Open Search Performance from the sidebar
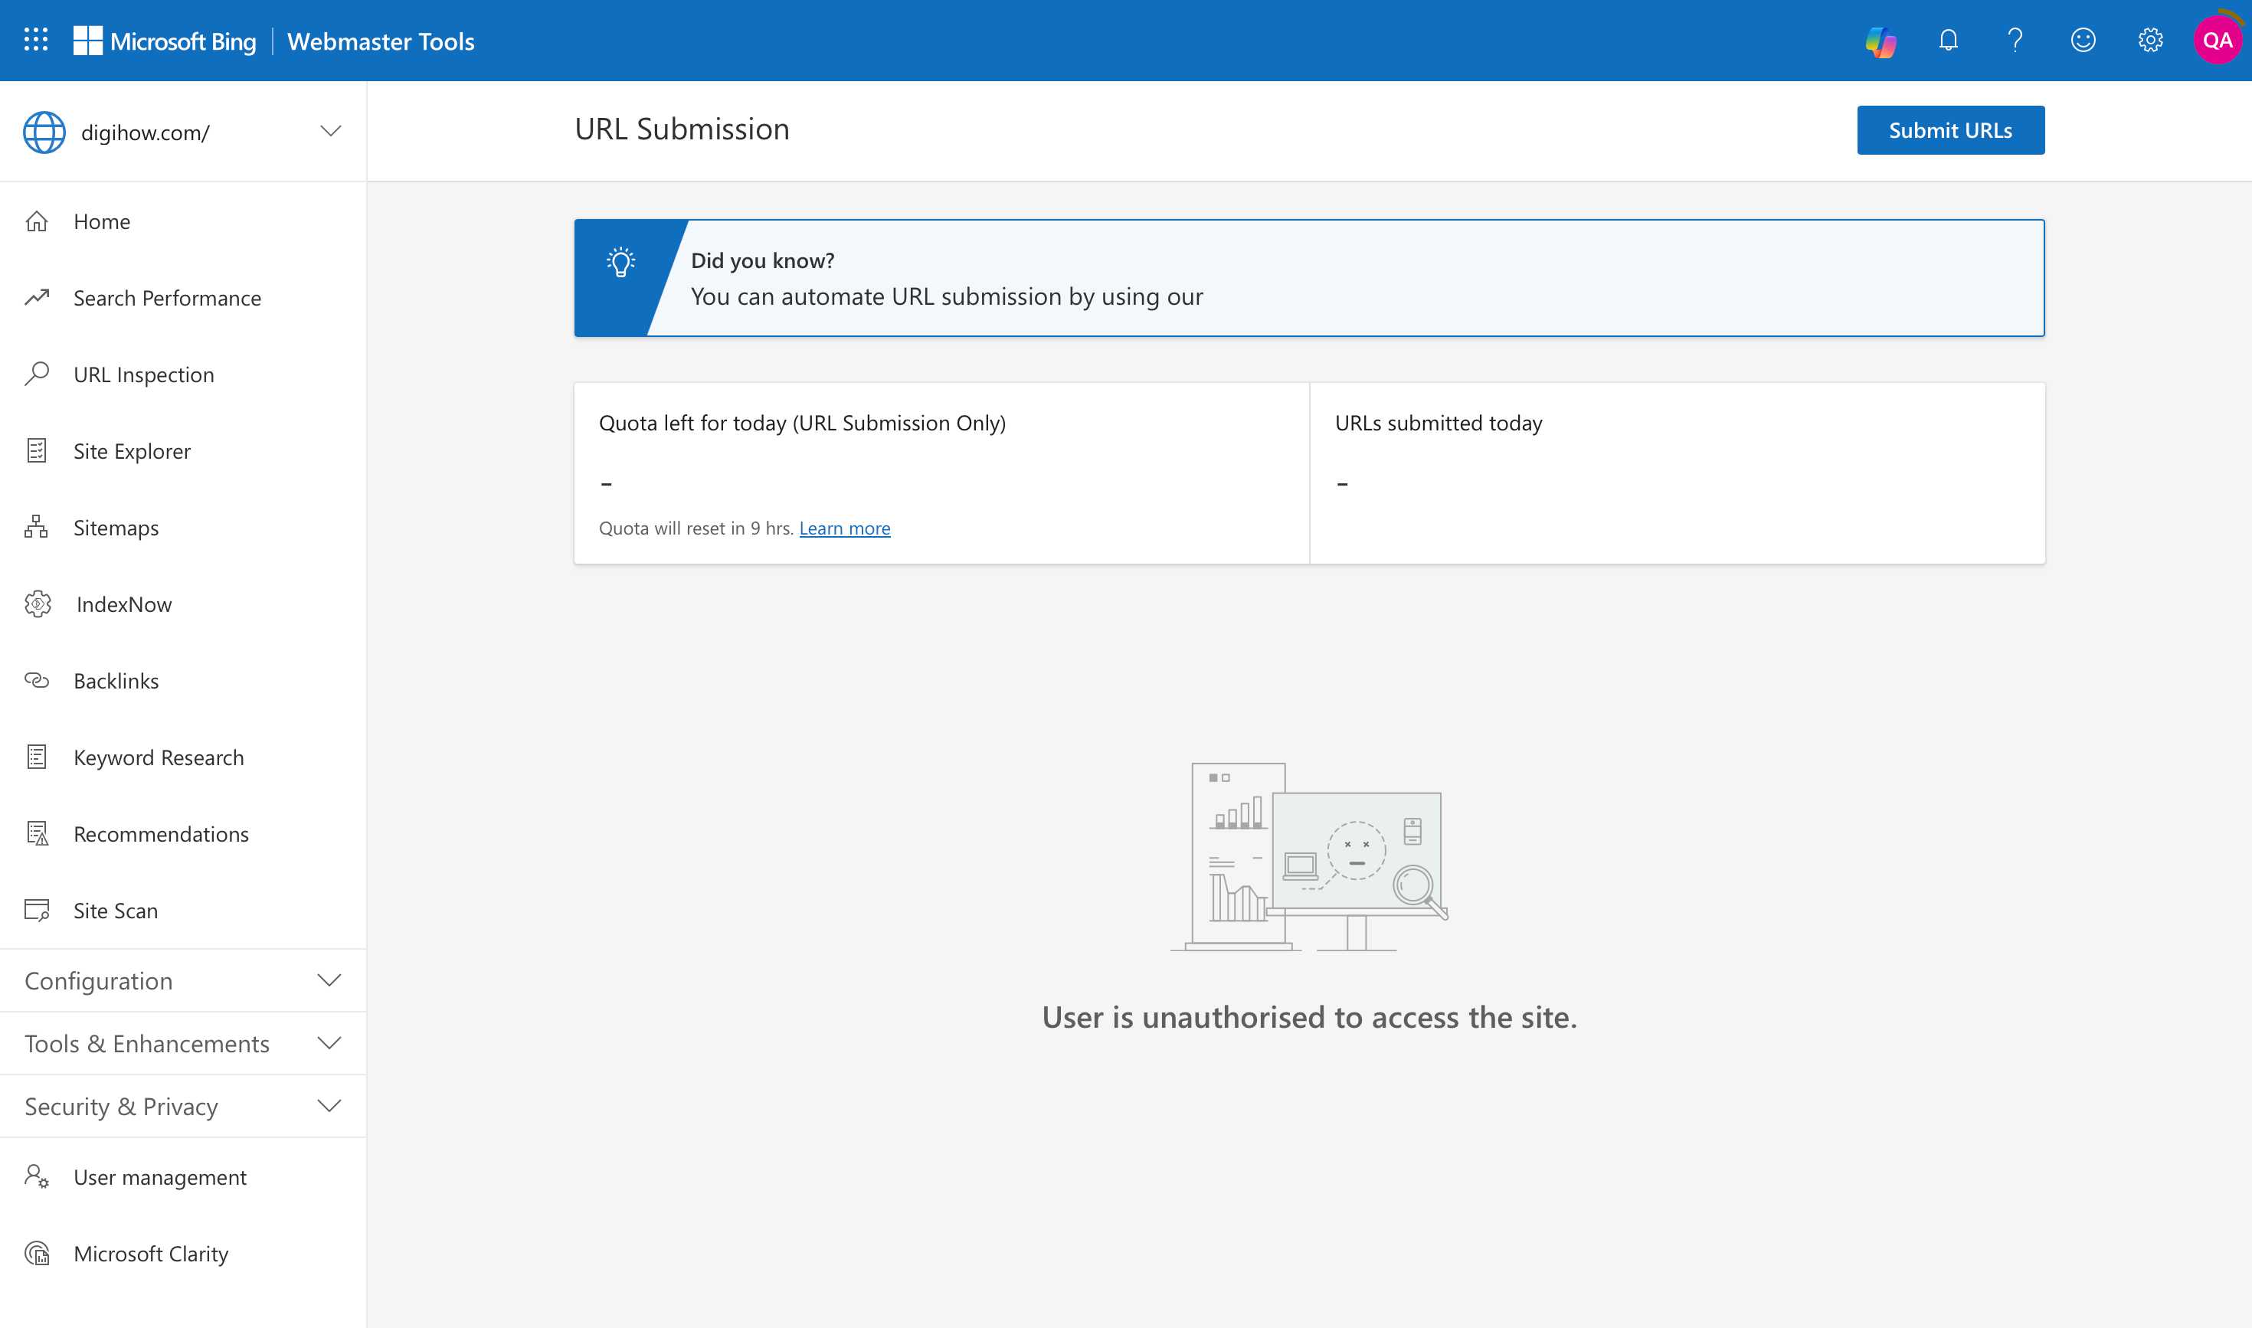Screen dimensions: 2252x1328 (x=168, y=297)
